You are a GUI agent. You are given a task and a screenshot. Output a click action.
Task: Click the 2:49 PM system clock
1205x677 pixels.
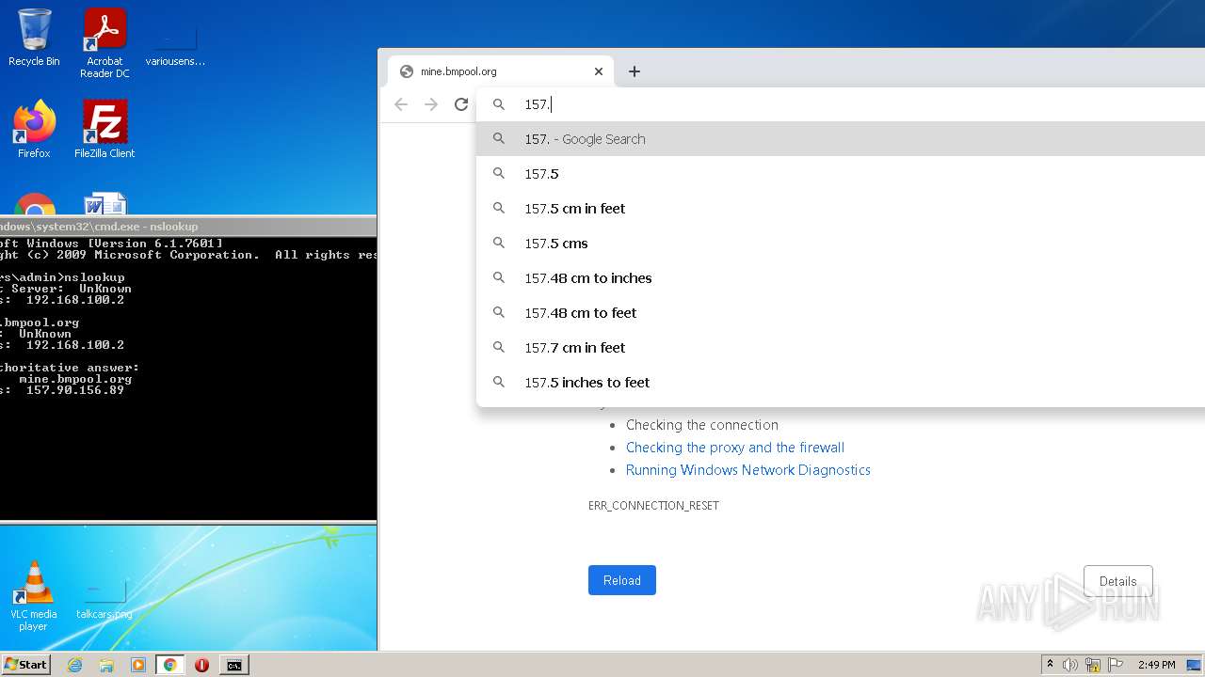pyautogui.click(x=1156, y=665)
